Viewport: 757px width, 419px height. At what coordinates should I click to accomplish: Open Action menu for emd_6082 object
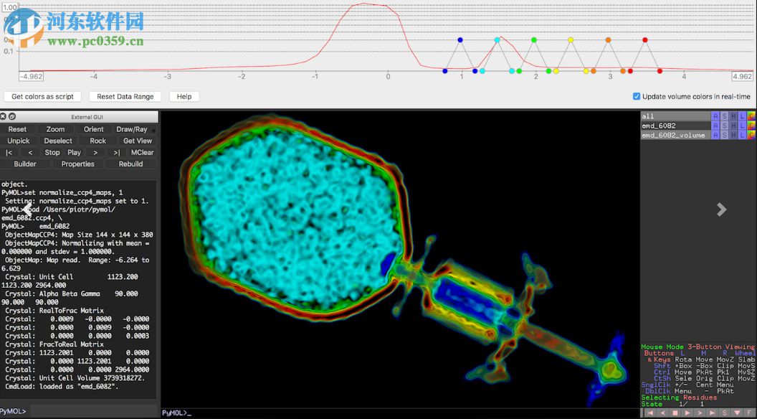pos(715,126)
